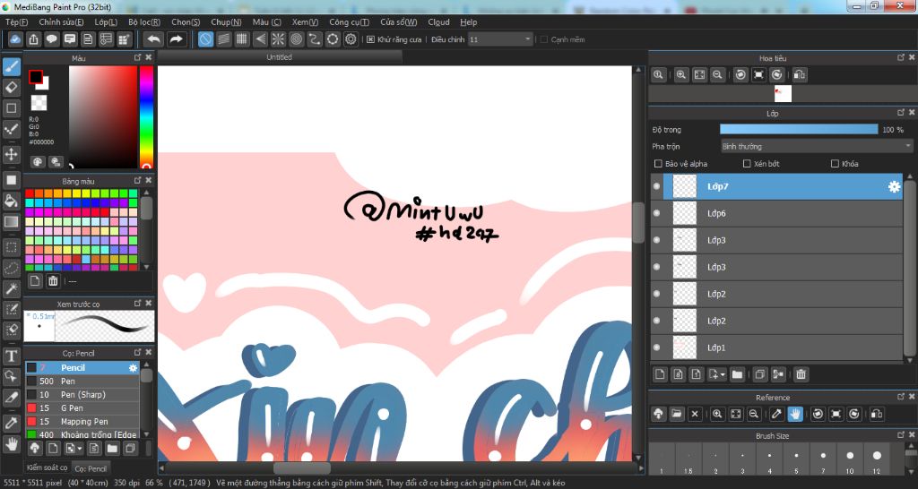
Task: Select the Gradient tool
Action: (11, 222)
